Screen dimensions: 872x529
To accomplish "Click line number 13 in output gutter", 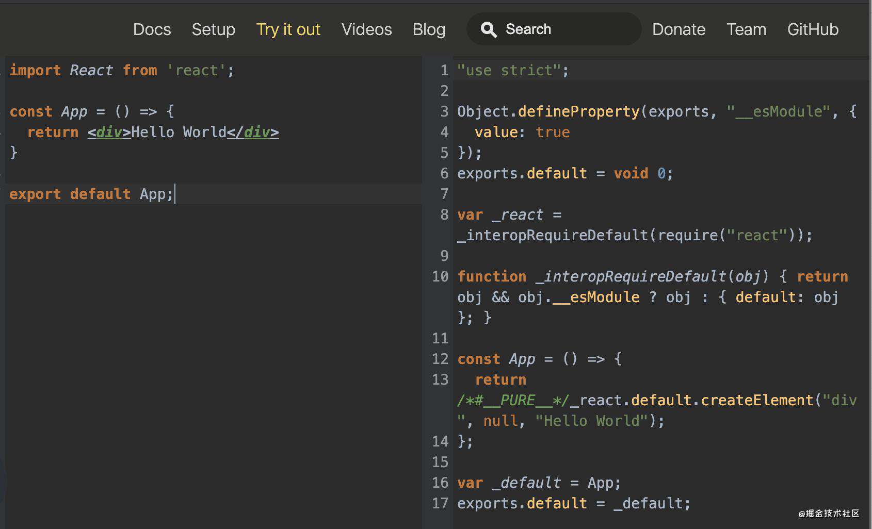I will pyautogui.click(x=440, y=379).
